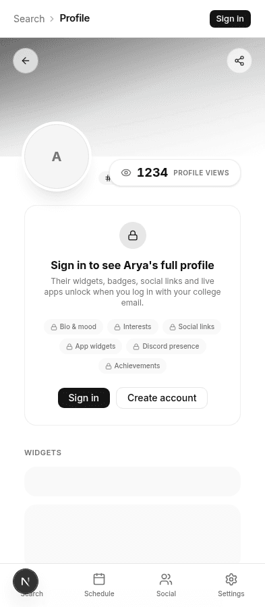Switch to the Social tab

(166, 585)
